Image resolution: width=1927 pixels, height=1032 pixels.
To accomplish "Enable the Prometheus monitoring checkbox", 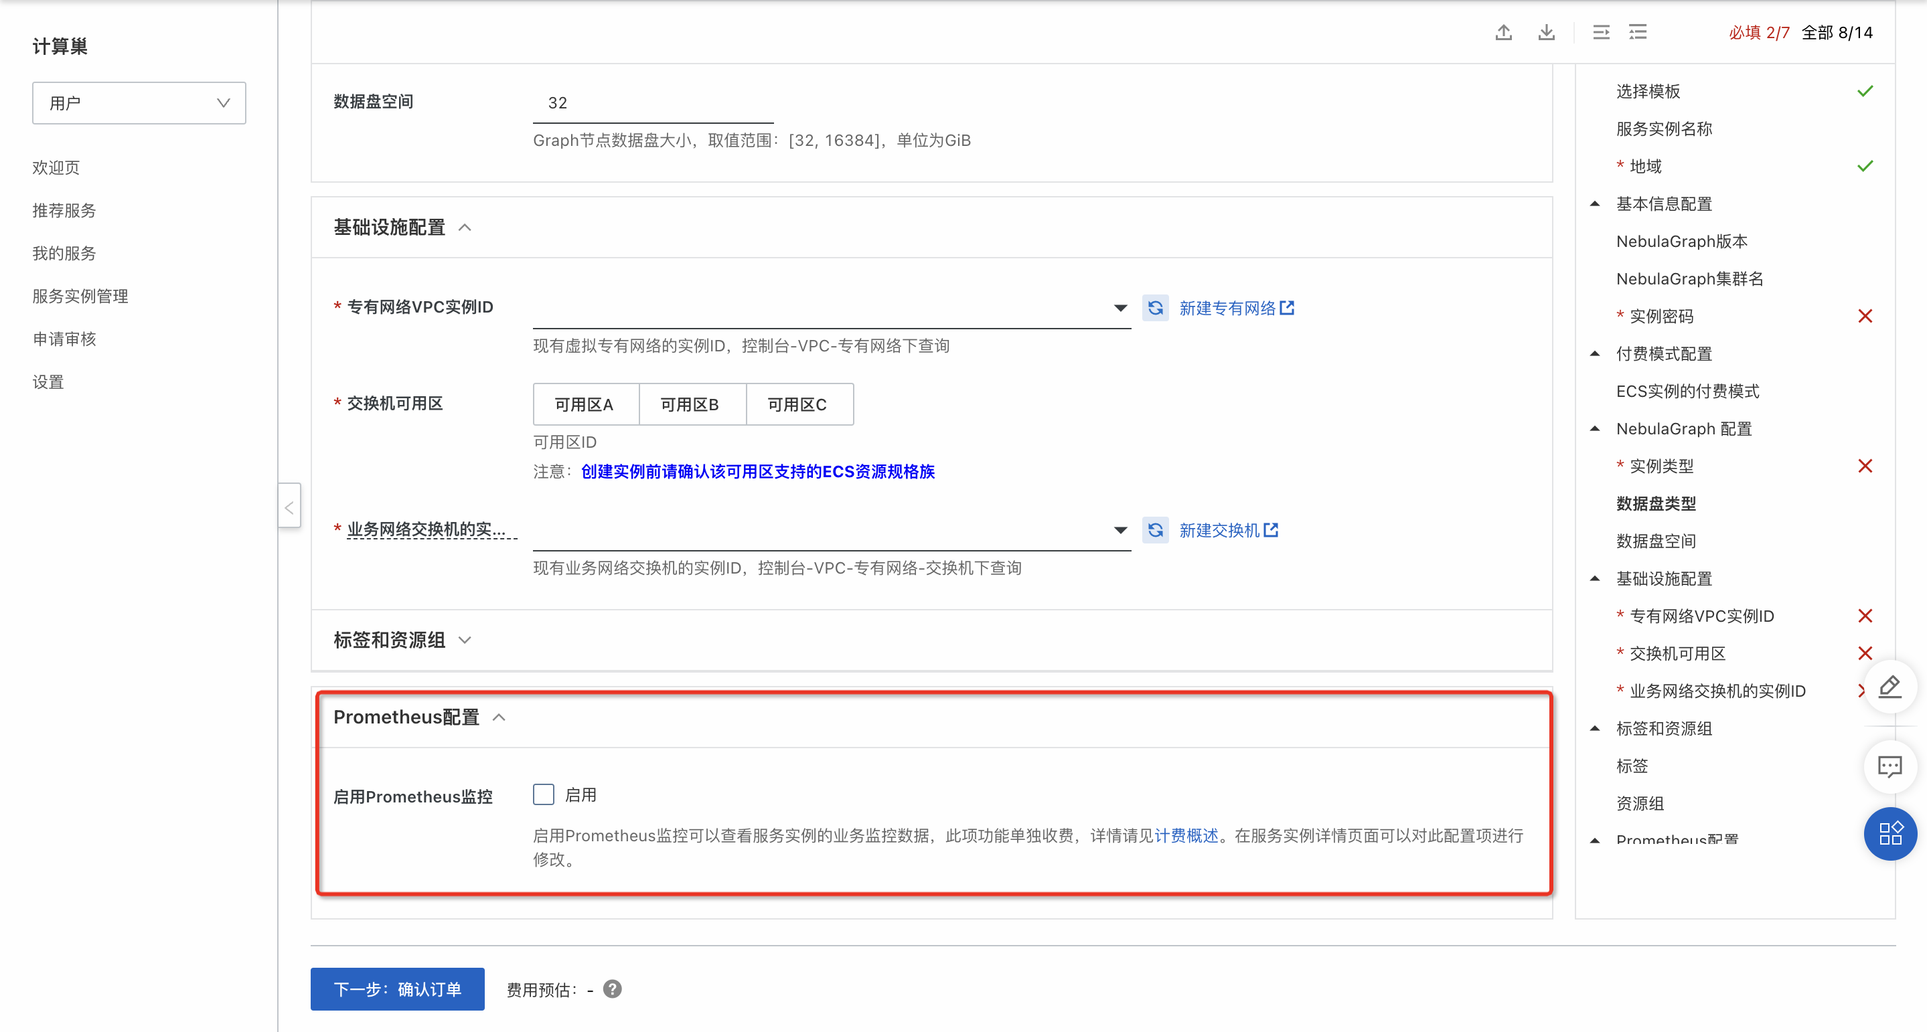I will 544,794.
